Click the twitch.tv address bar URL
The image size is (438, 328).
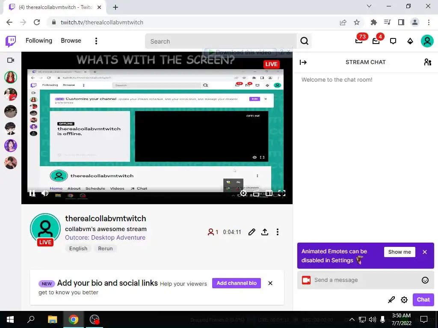tap(102, 22)
